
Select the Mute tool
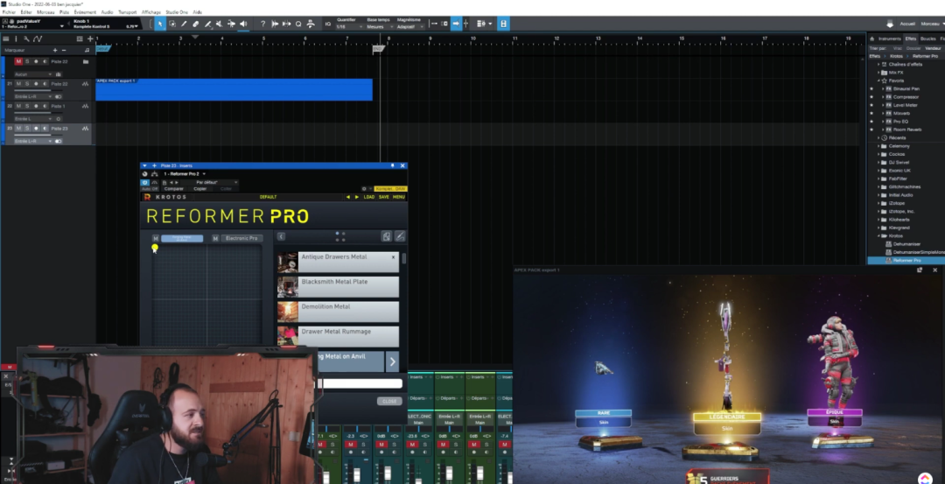click(220, 24)
